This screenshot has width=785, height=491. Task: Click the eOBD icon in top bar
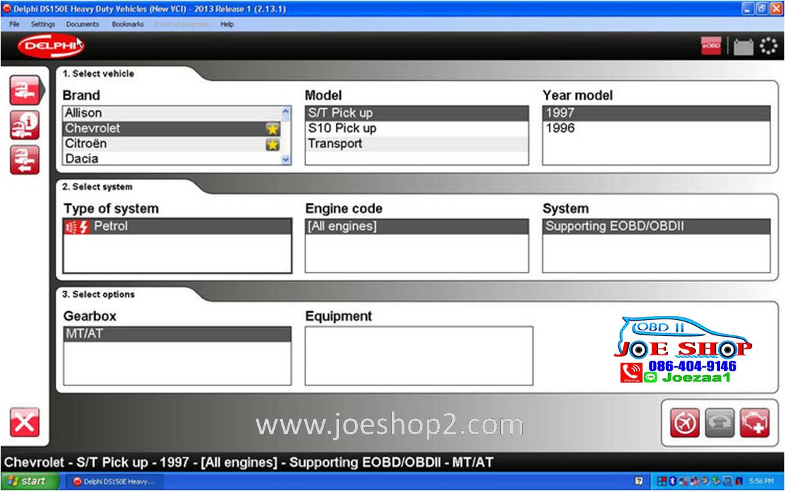[711, 47]
